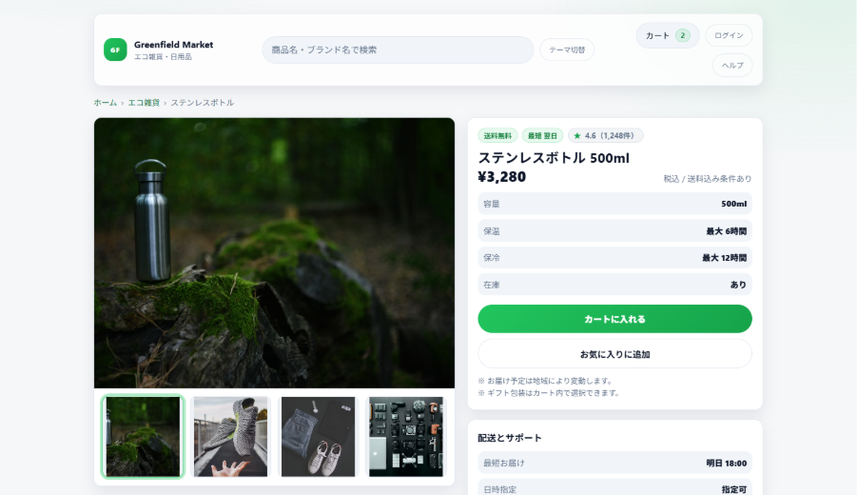
Task: Click the product title ステンレスボトル 500ml
Action: 554,158
